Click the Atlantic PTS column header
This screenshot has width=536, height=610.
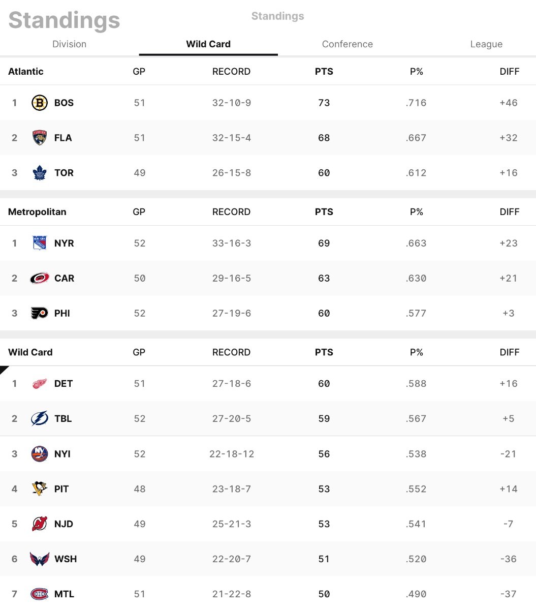(x=324, y=72)
